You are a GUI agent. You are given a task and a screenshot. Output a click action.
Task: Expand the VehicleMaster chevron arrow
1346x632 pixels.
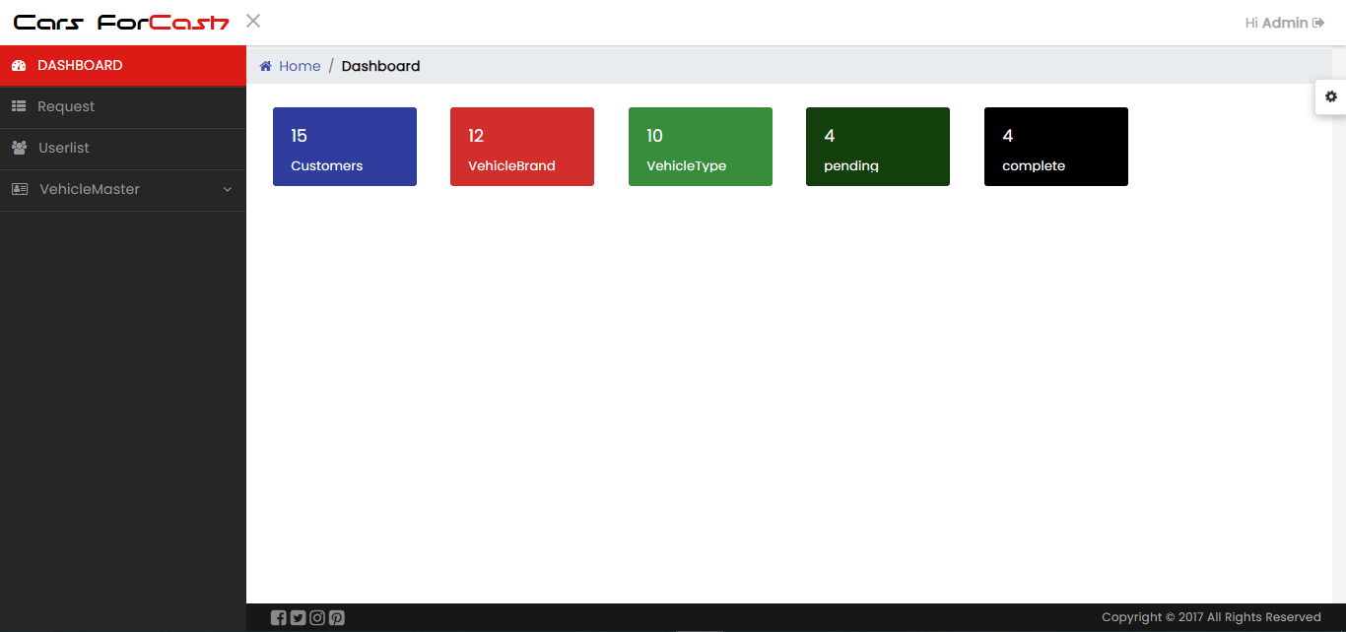pos(228,190)
